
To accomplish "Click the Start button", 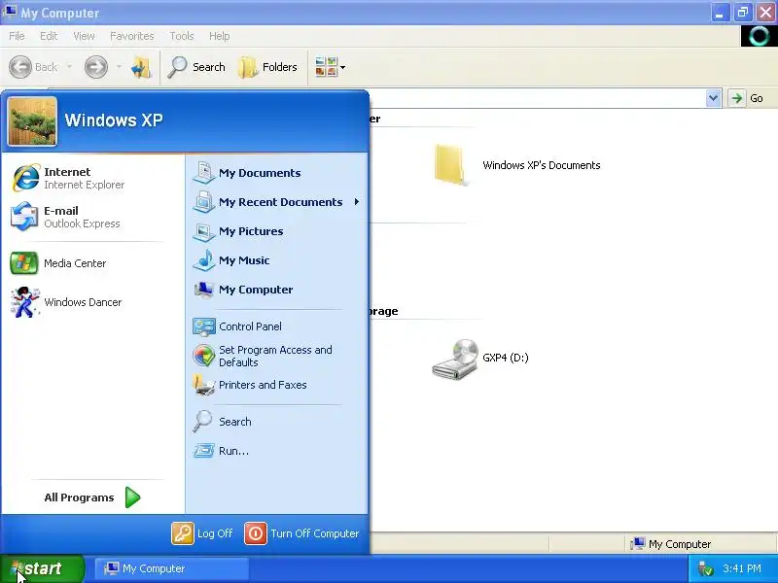I will 42,568.
